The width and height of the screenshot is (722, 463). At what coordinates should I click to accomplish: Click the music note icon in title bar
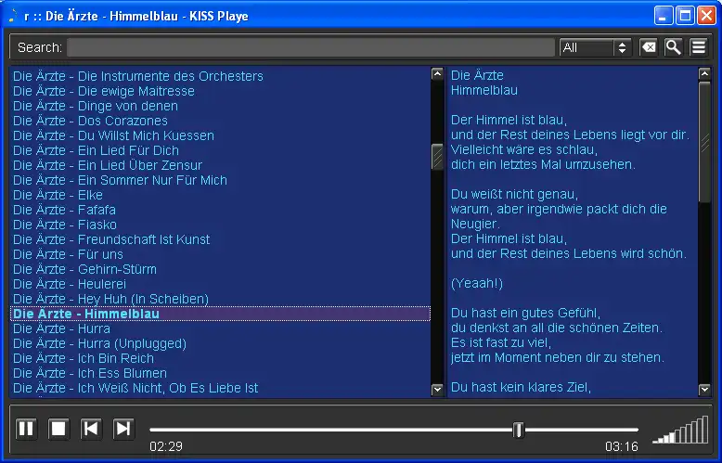coord(13,16)
